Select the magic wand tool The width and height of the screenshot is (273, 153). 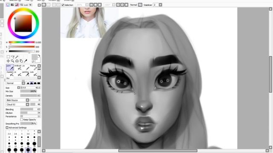pos(17,57)
